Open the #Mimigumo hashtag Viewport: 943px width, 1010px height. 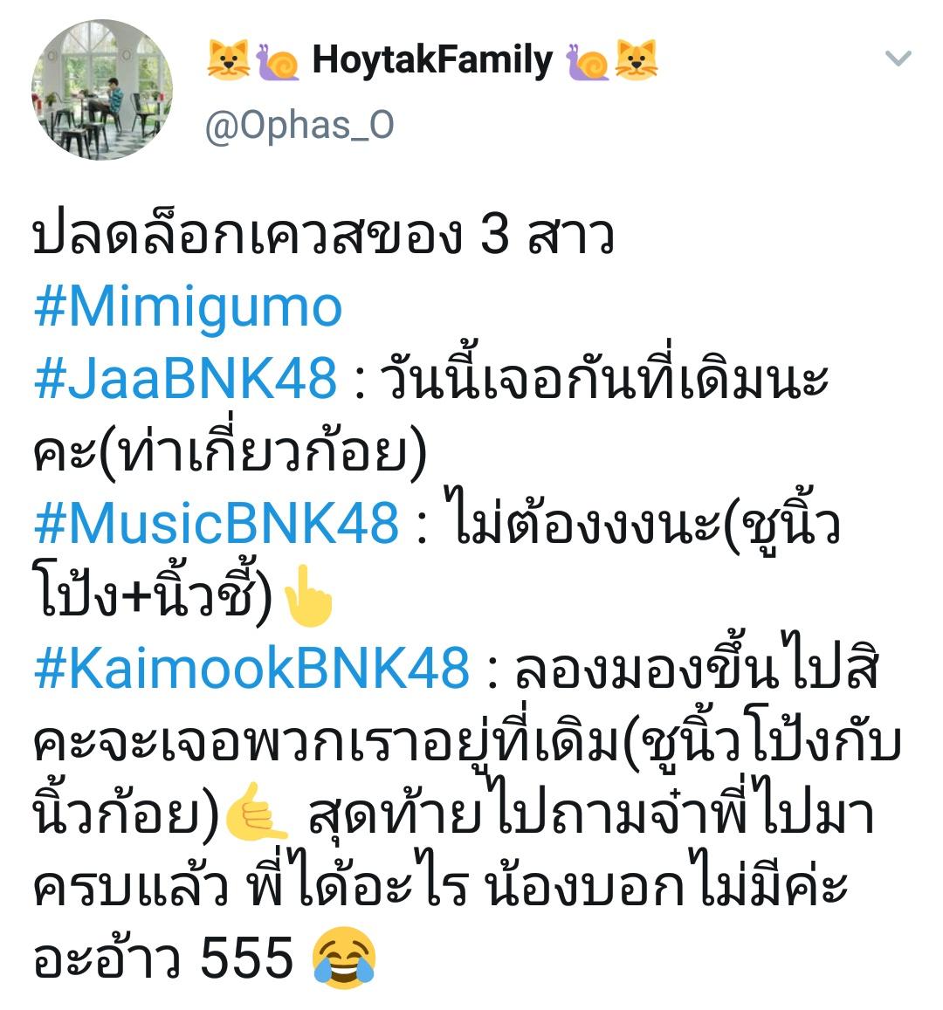click(188, 307)
